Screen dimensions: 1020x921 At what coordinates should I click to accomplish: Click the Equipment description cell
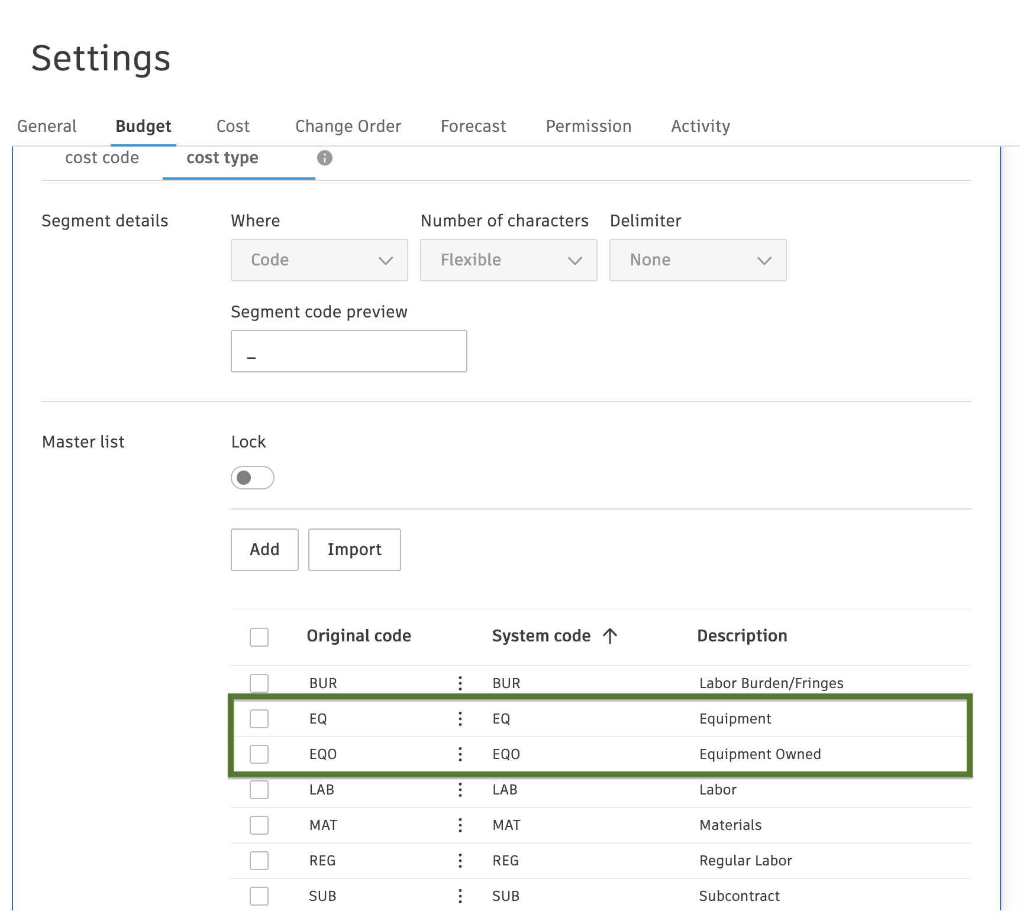(735, 719)
